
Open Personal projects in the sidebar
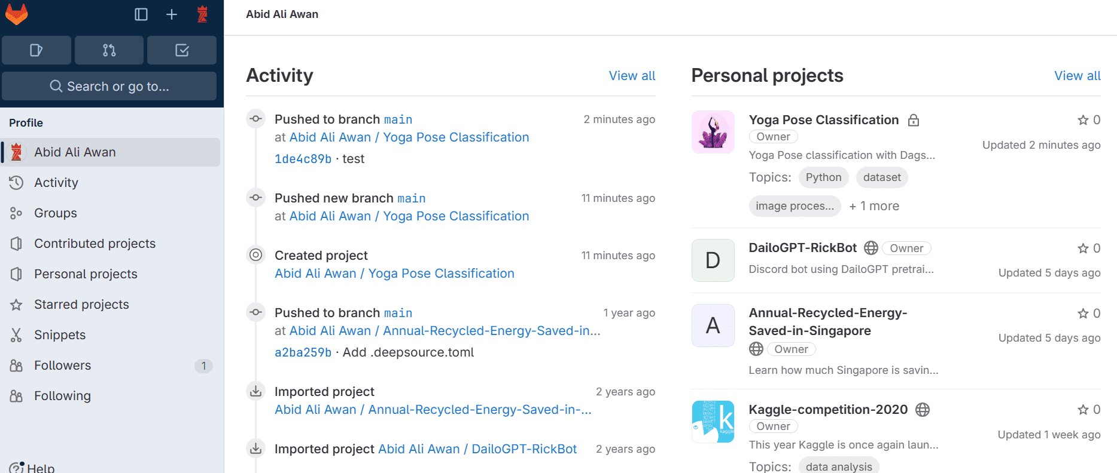coord(111,274)
